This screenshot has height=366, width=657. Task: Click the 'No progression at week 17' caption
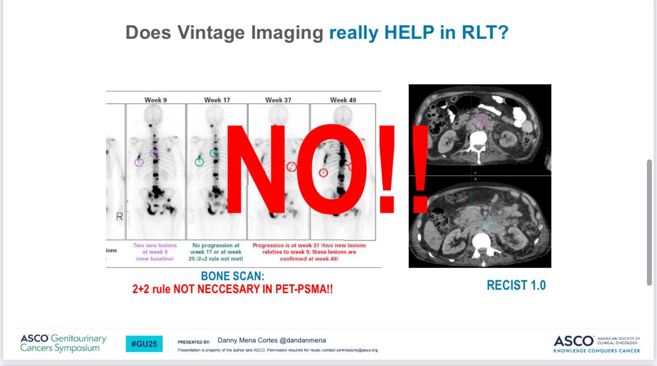(216, 251)
